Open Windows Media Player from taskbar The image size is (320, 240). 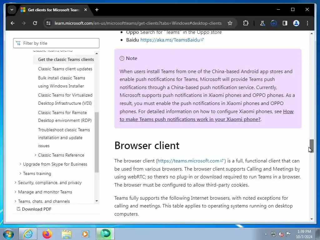(x=85, y=234)
